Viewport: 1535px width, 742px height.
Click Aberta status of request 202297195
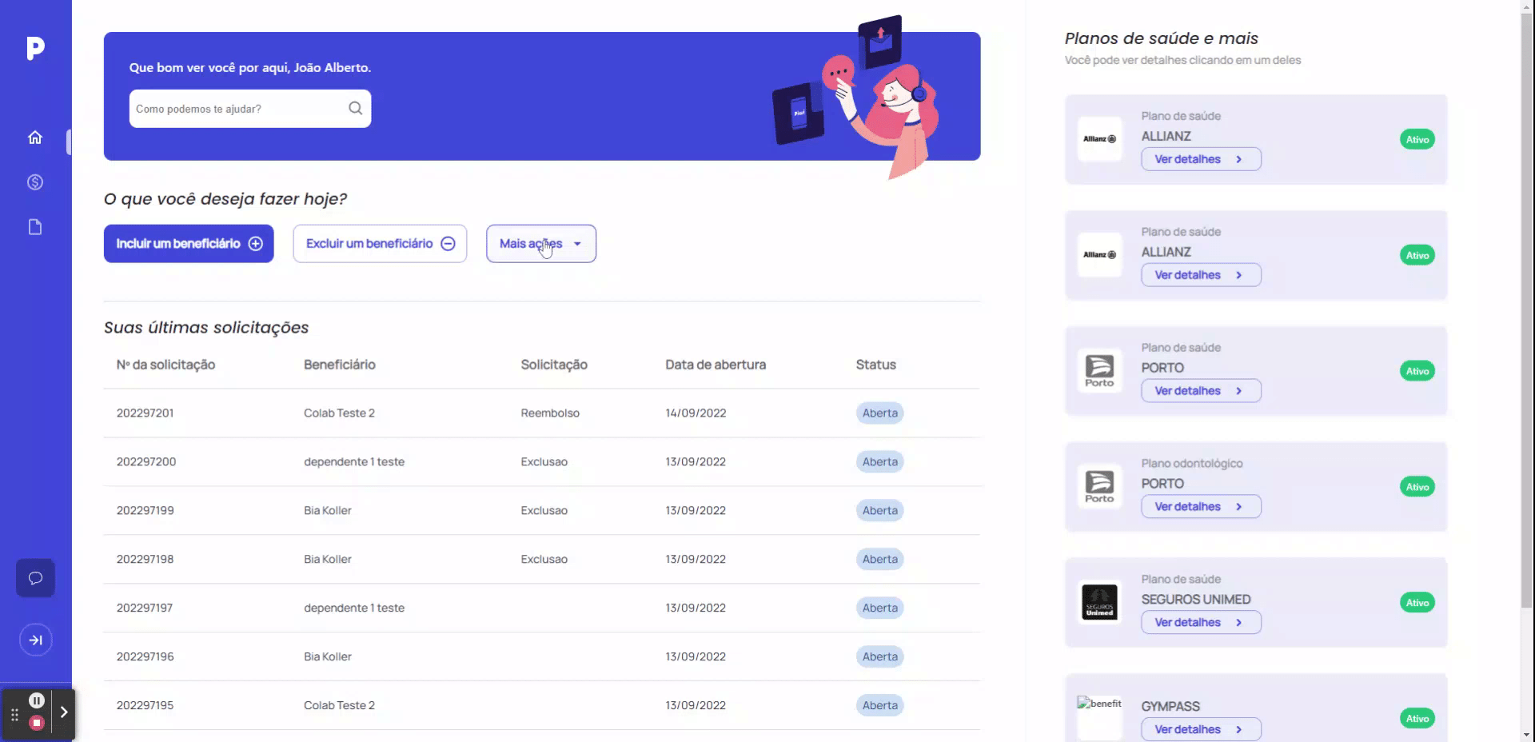(879, 706)
